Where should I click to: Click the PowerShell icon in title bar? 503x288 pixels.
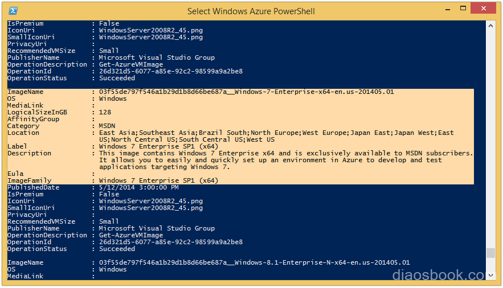(13, 11)
